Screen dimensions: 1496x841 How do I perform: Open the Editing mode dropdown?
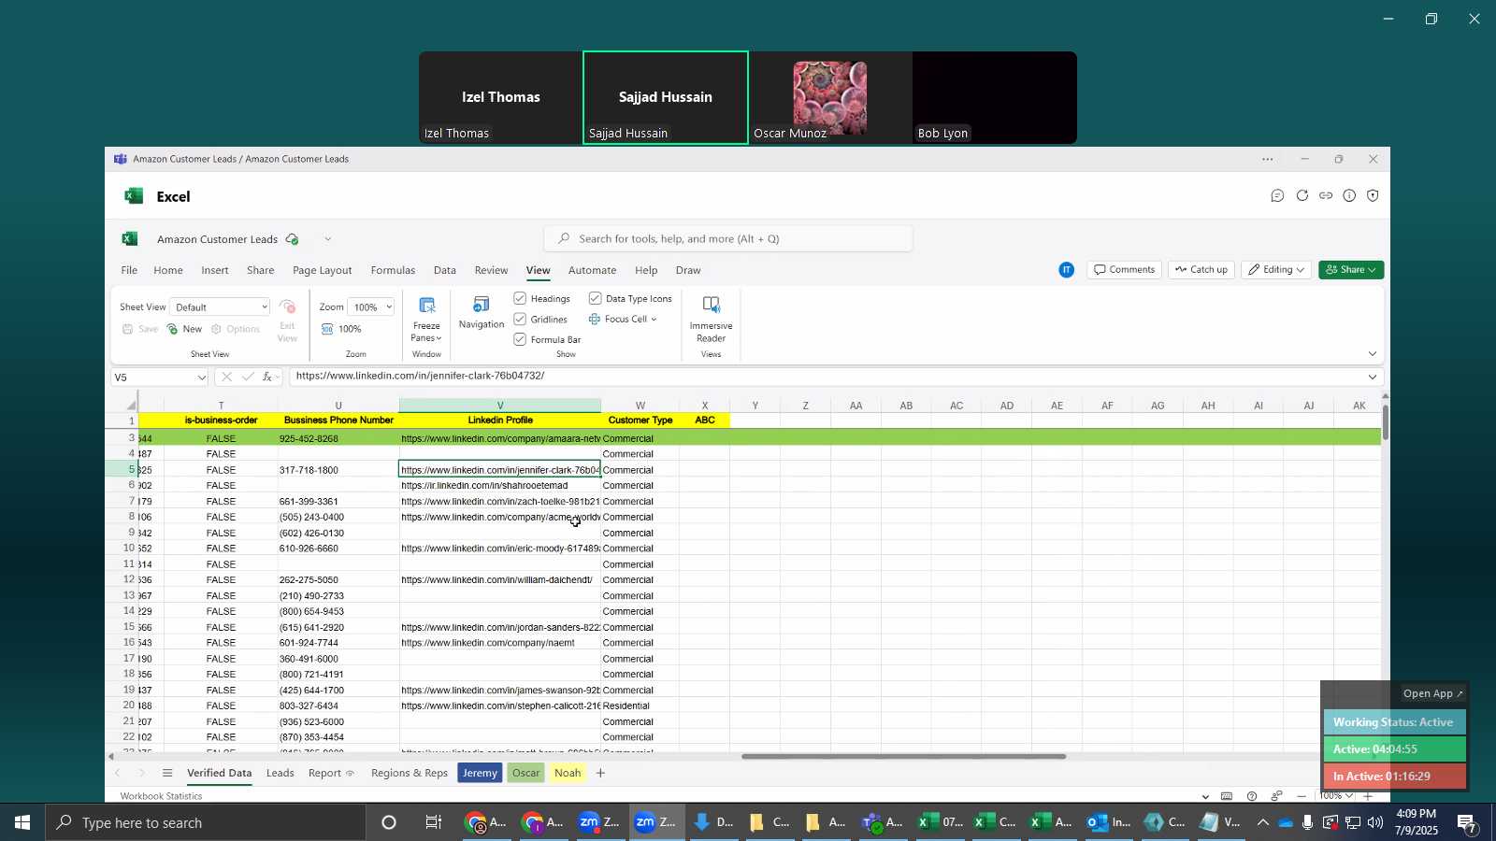point(1276,270)
